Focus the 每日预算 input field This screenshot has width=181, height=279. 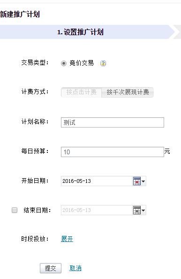(x=113, y=152)
